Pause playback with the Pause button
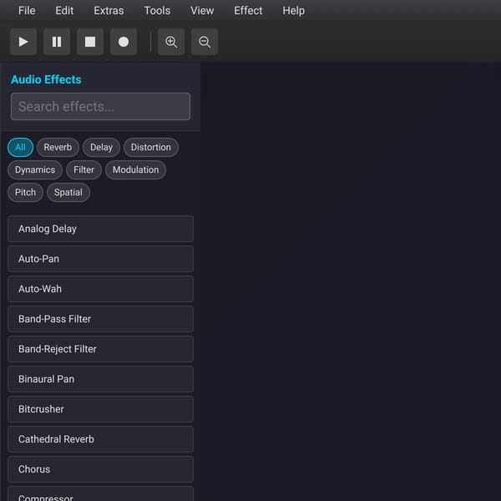The image size is (501, 501). pos(57,42)
